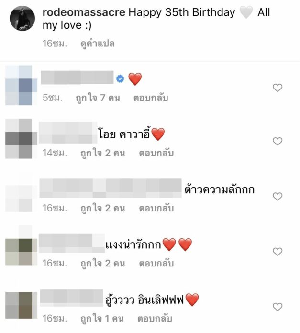Reply to the verified user's heart comment

pyautogui.click(x=151, y=98)
